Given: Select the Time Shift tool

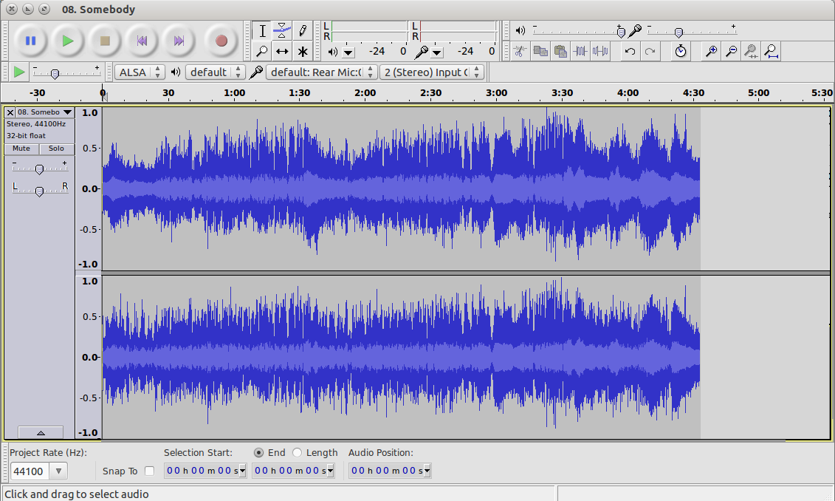Looking at the screenshot, I should (282, 51).
